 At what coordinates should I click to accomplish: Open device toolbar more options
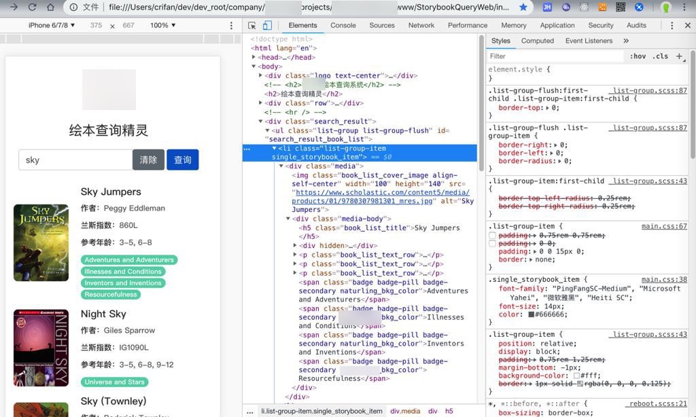point(231,26)
